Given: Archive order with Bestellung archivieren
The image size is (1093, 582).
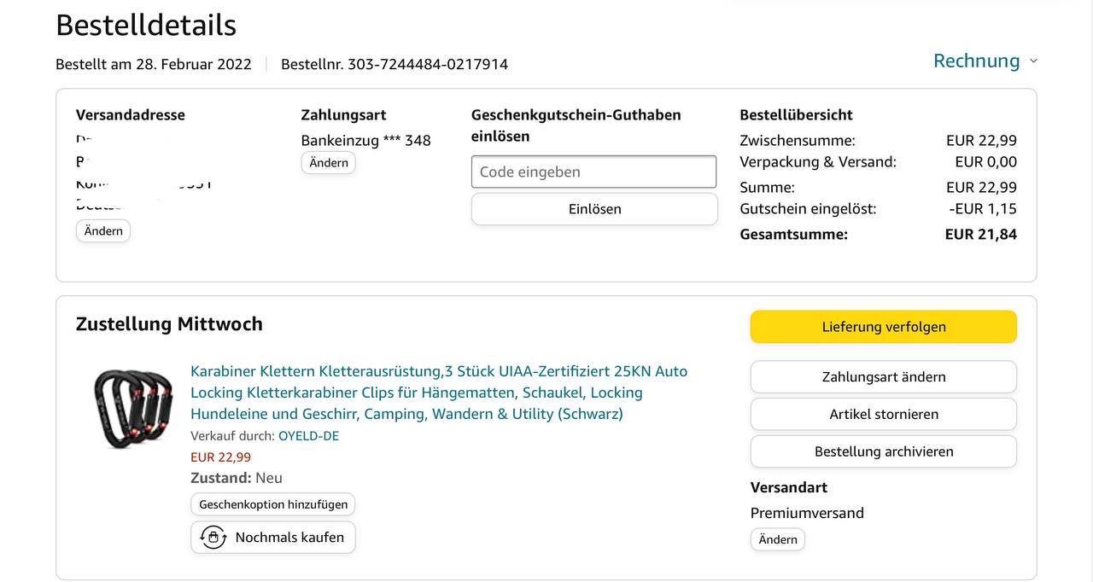Looking at the screenshot, I should point(883,452).
